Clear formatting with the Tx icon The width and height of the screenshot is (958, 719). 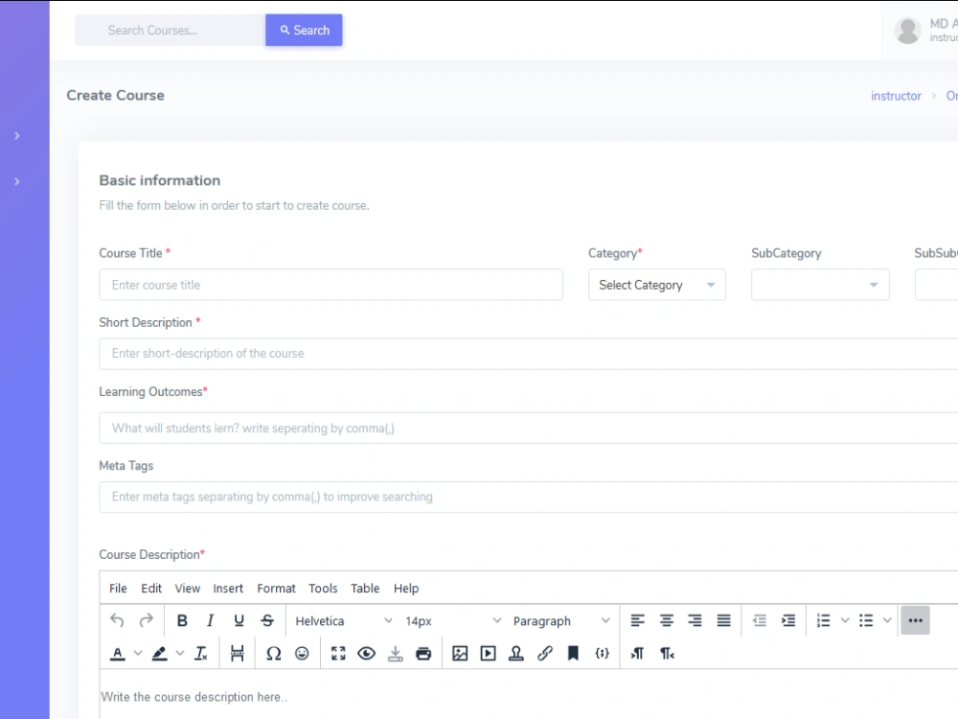point(201,654)
